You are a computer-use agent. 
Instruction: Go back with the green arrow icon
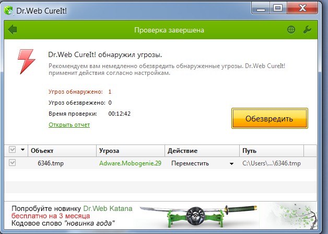pos(13,29)
